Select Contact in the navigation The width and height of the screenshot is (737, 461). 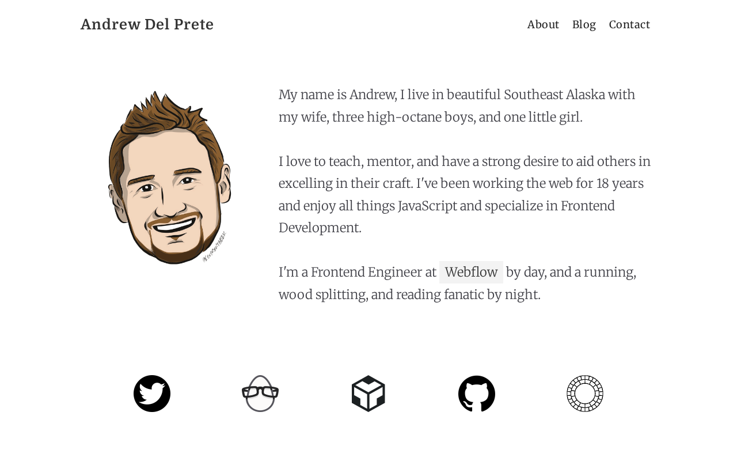(629, 25)
